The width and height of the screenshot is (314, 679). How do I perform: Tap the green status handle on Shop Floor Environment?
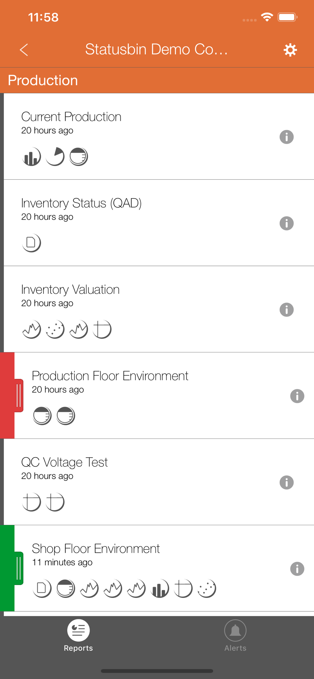19,568
